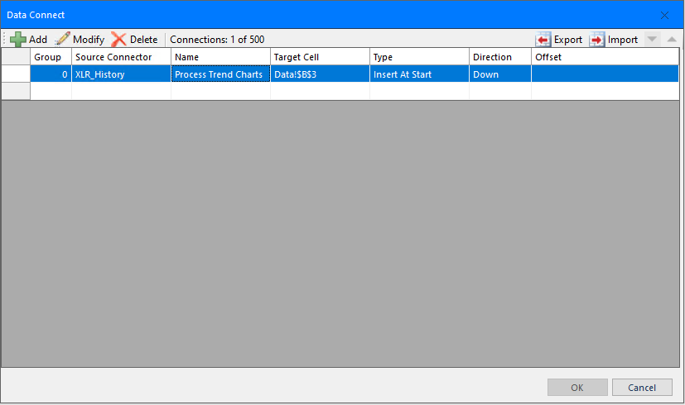Click the empty Offset cell of XLR_History row

tap(605, 74)
